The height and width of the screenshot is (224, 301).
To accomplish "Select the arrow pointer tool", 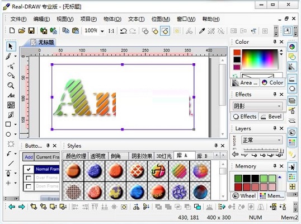I will click(11, 46).
